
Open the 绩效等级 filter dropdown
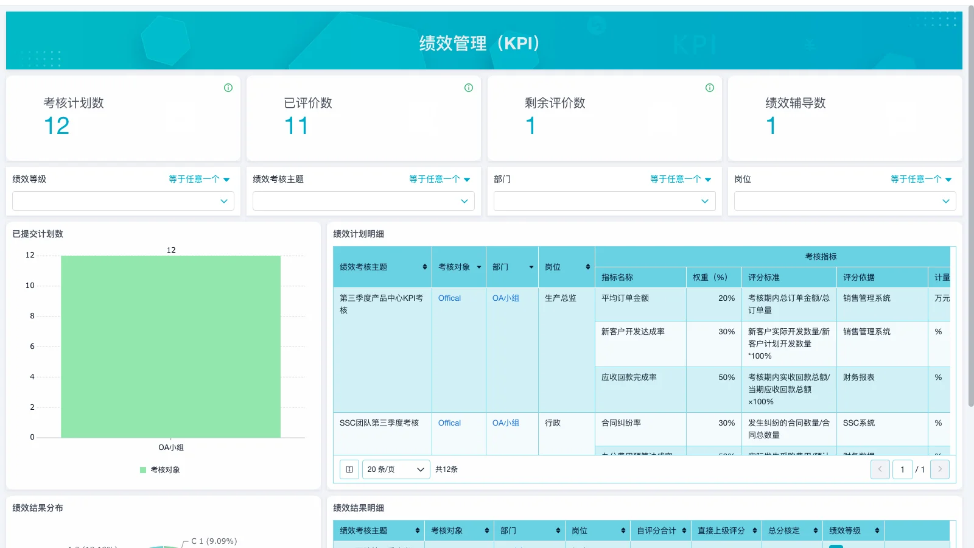123,201
